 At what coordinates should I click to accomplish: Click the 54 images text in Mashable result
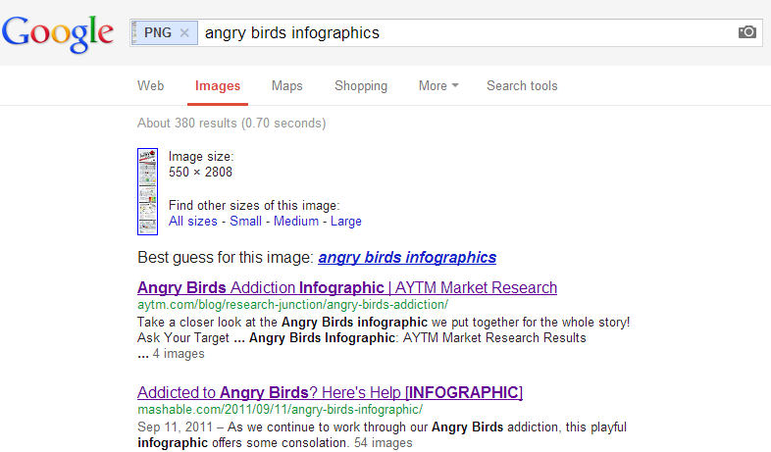coord(383,442)
